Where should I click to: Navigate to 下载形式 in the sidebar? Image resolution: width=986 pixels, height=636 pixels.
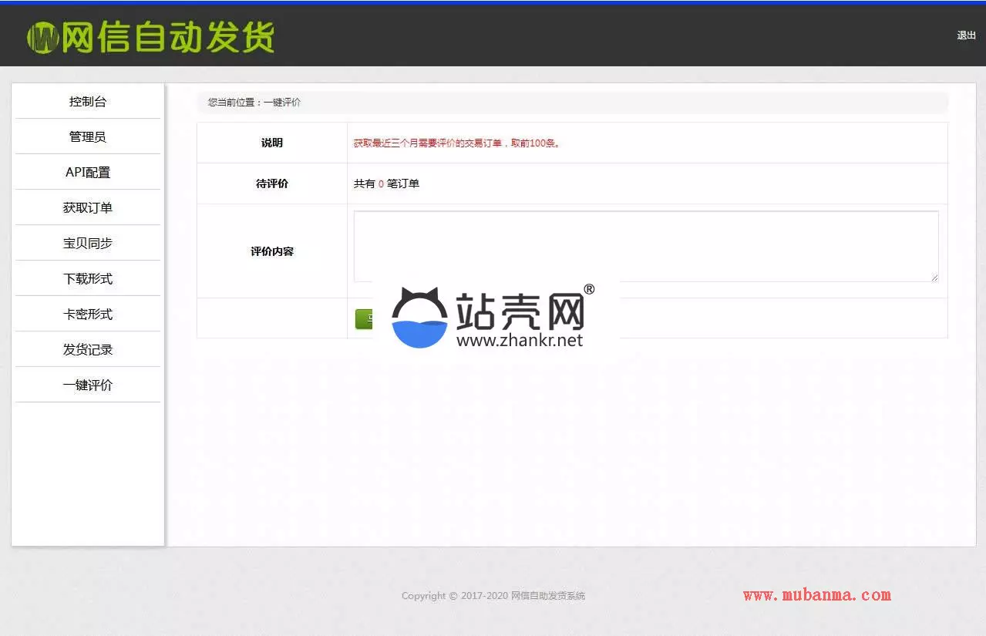88,279
